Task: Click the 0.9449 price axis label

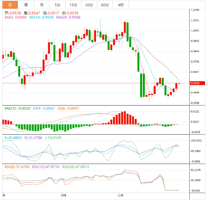Action: pyautogui.click(x=195, y=93)
